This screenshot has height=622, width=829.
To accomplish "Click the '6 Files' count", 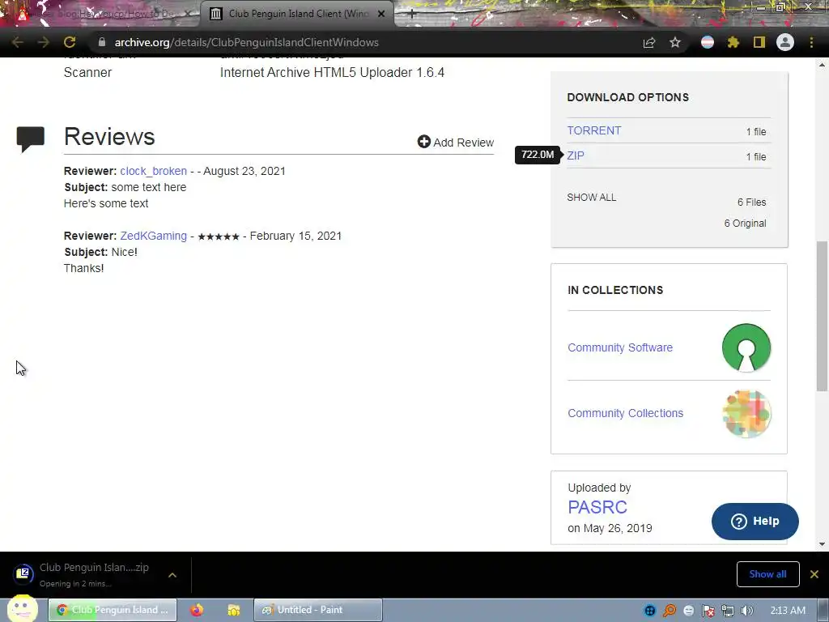I will [752, 202].
